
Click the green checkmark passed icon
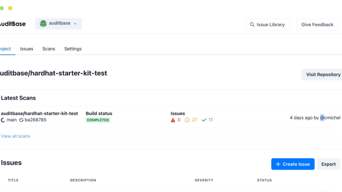pyautogui.click(x=204, y=120)
